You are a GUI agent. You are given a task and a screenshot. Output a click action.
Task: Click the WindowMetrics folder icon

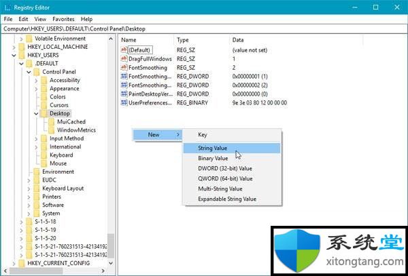tap(52, 130)
